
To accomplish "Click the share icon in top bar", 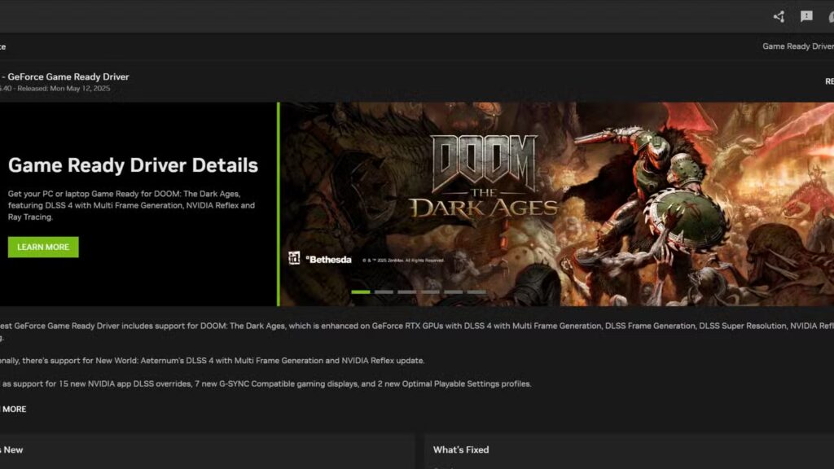I will pyautogui.click(x=779, y=16).
